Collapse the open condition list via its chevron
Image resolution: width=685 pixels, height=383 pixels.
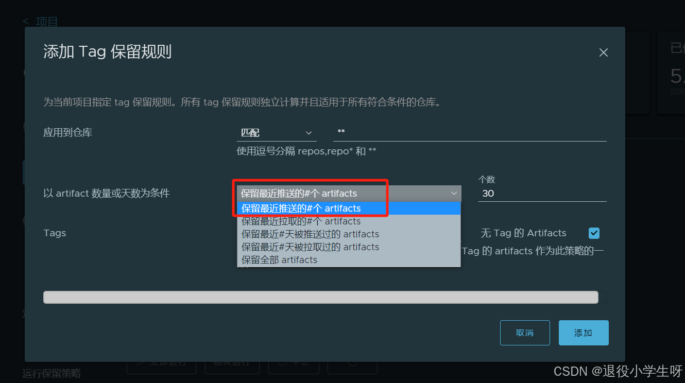[453, 193]
